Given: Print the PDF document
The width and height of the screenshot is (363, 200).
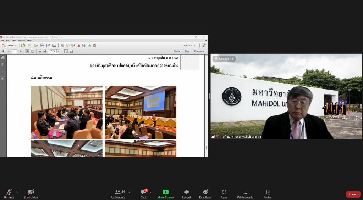Looking at the screenshot, I should 42,45.
